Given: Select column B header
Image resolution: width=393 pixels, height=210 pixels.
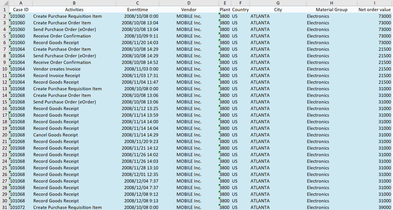Looking at the screenshot, I should (74, 3).
